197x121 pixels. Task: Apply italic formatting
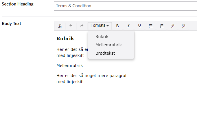tap(128, 26)
